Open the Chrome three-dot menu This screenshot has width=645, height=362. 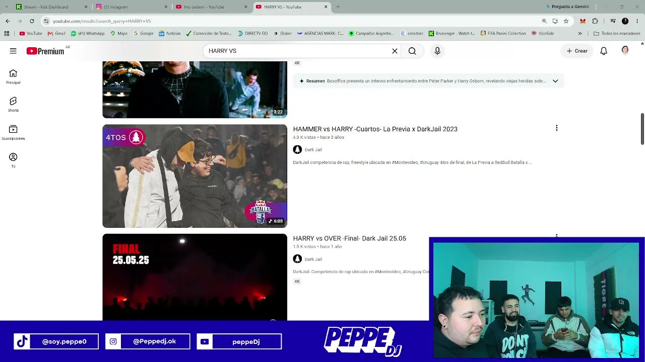(x=636, y=21)
